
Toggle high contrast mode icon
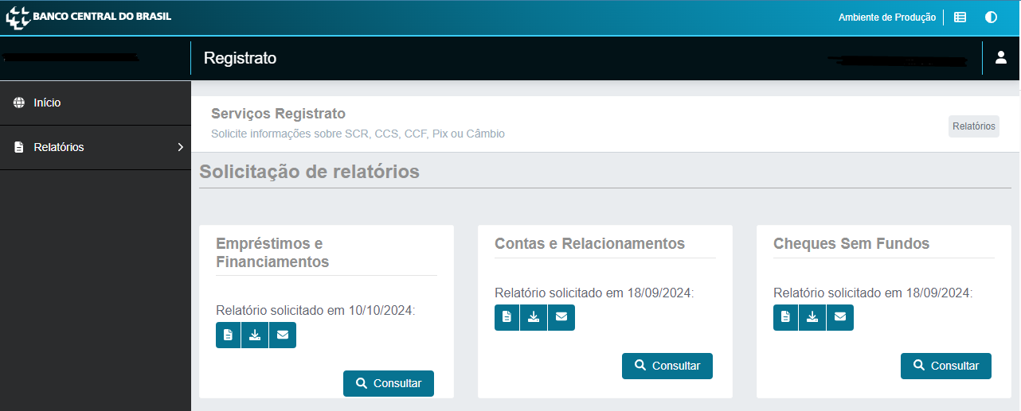click(x=991, y=17)
